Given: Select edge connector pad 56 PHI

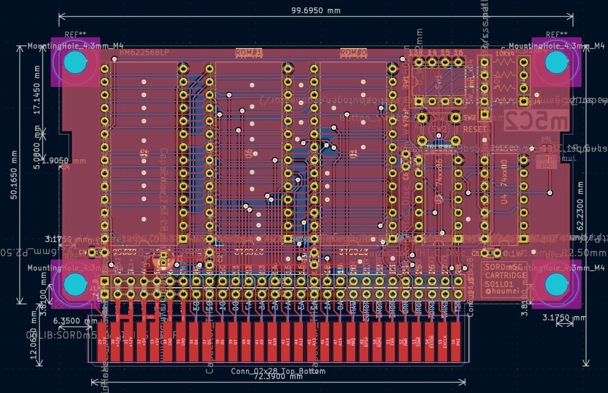Looking at the screenshot, I should tap(455, 342).
